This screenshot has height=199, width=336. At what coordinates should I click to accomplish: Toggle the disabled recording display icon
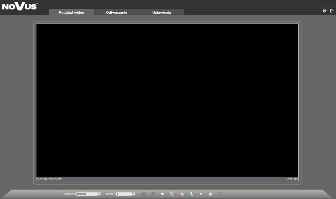[x=172, y=194]
